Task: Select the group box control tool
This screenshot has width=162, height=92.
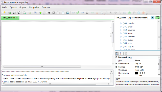Action: [54, 13]
